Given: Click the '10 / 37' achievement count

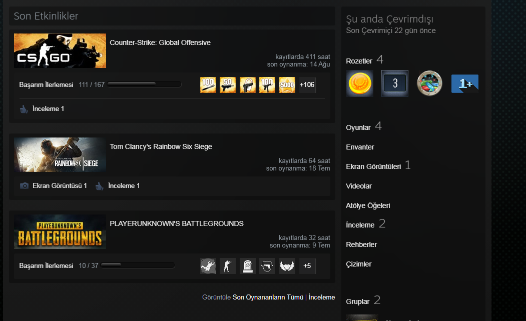Looking at the screenshot, I should click(x=89, y=265).
